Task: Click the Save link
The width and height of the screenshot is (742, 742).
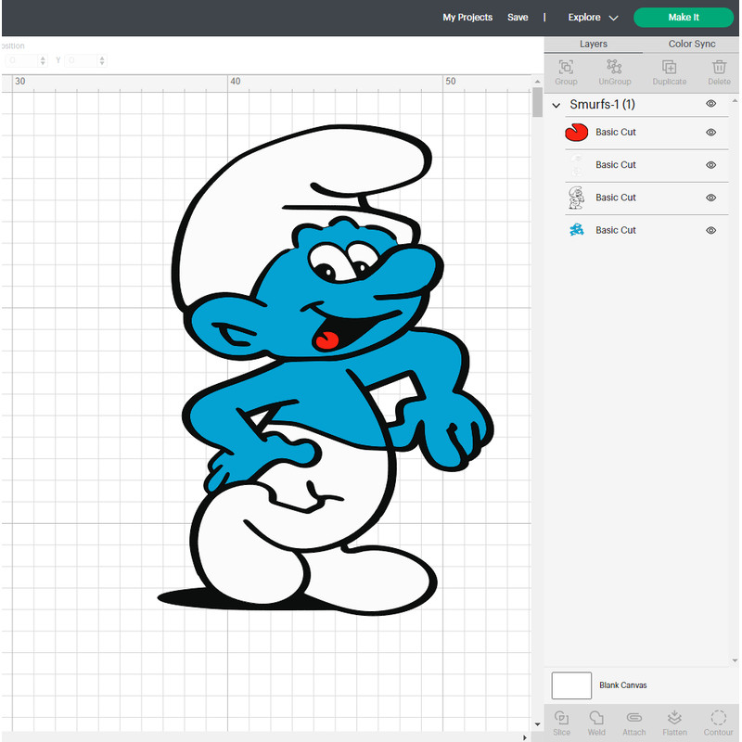Action: point(518,17)
